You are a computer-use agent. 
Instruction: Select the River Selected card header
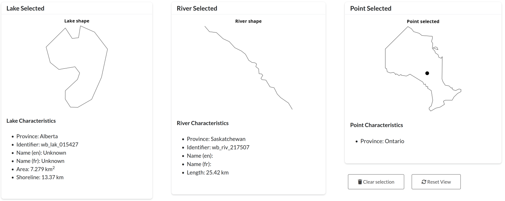248,8
